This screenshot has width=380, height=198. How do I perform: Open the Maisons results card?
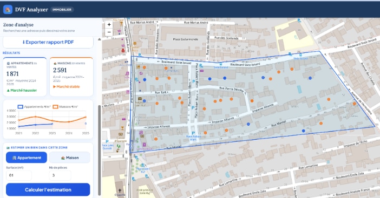tap(71, 77)
